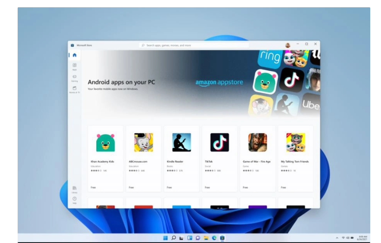Click the Books category under Kindle Reader
The height and width of the screenshot is (243, 381).
(170, 166)
